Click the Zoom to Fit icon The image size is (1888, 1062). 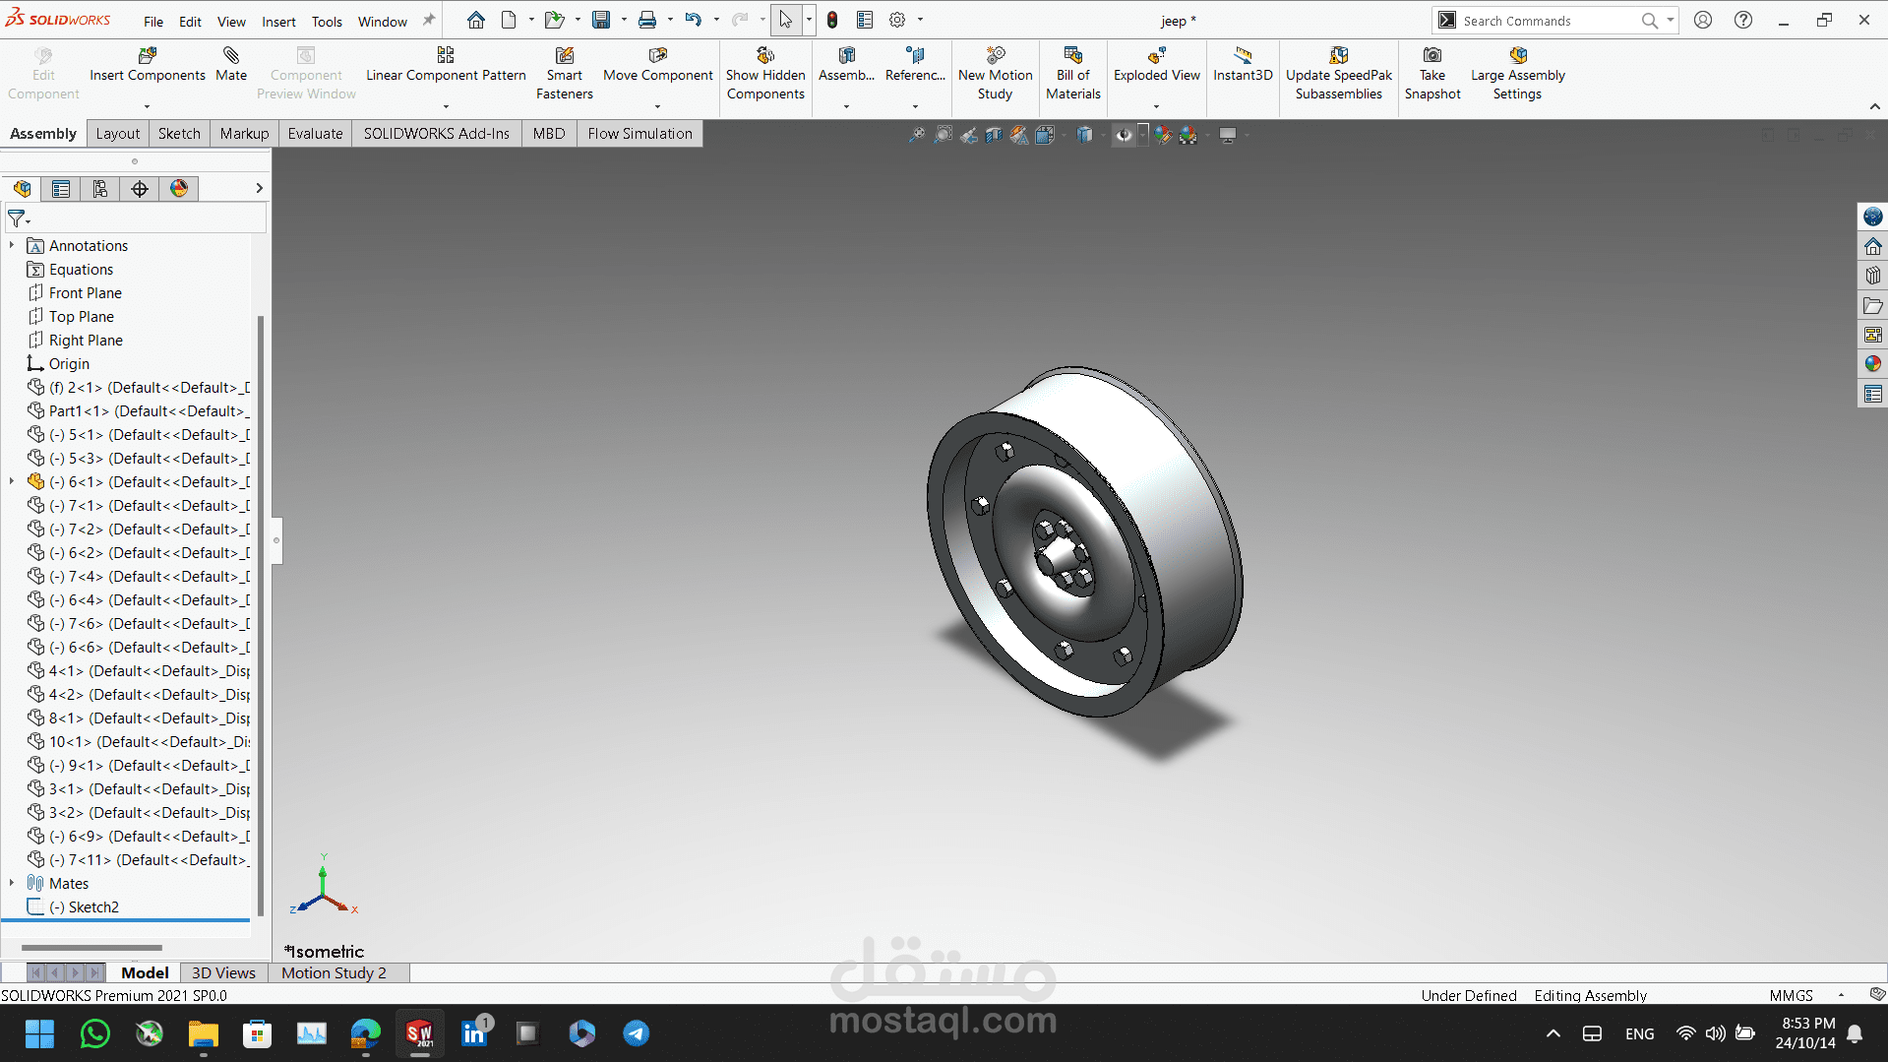point(917,135)
